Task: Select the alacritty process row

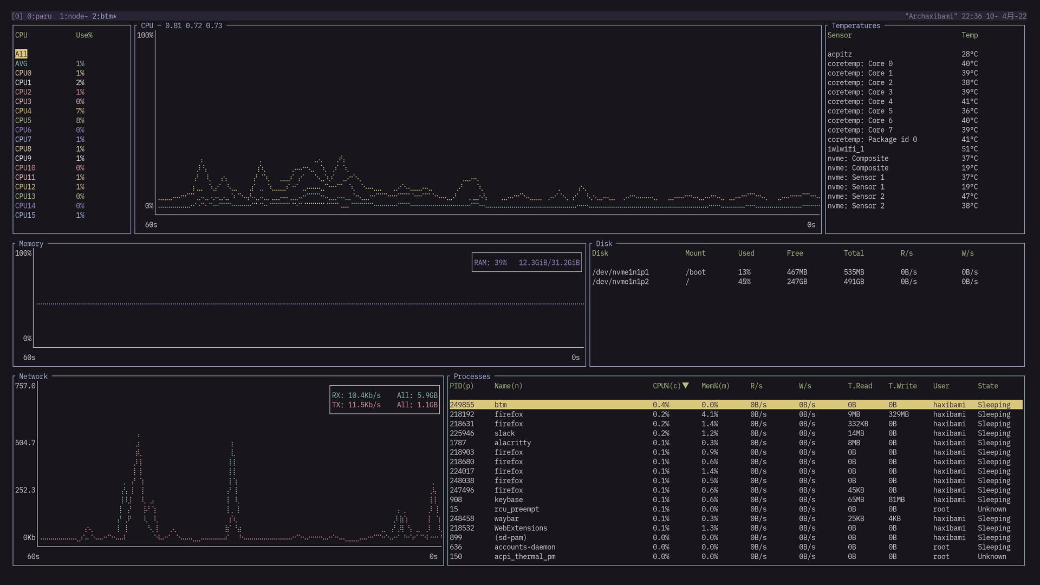Action: [x=512, y=443]
